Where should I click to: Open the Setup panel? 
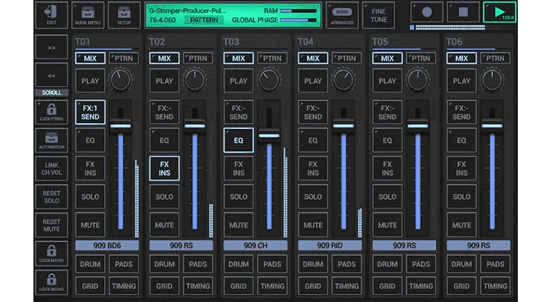coord(124,14)
